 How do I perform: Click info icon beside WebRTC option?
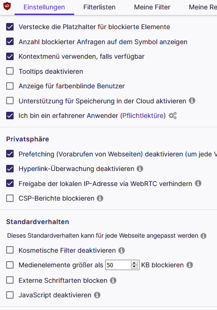click(198, 183)
